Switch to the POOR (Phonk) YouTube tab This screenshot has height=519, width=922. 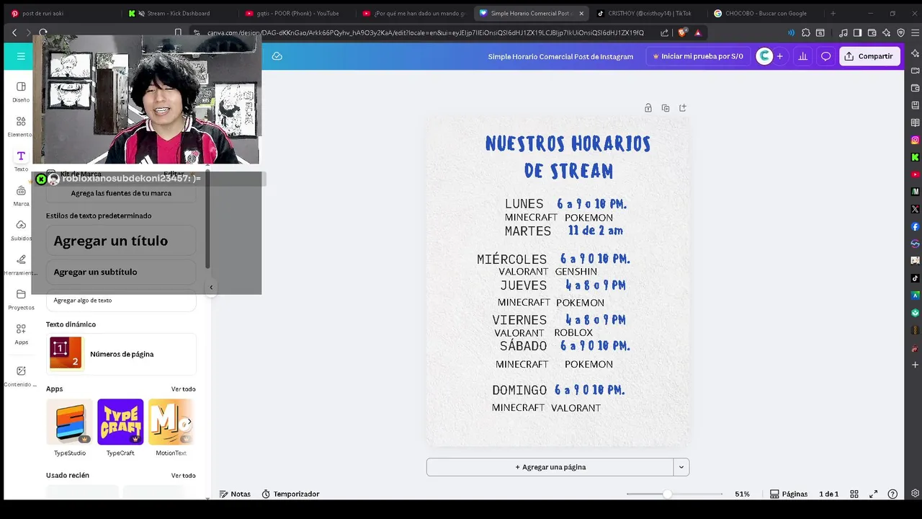(x=295, y=13)
